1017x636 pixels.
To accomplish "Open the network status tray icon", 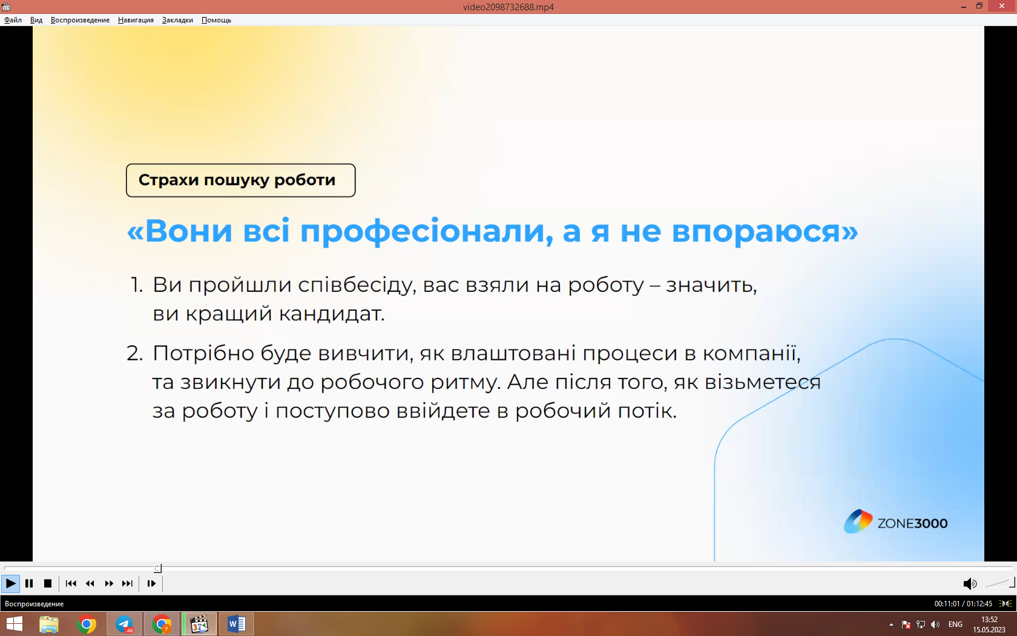I will pyautogui.click(x=921, y=624).
